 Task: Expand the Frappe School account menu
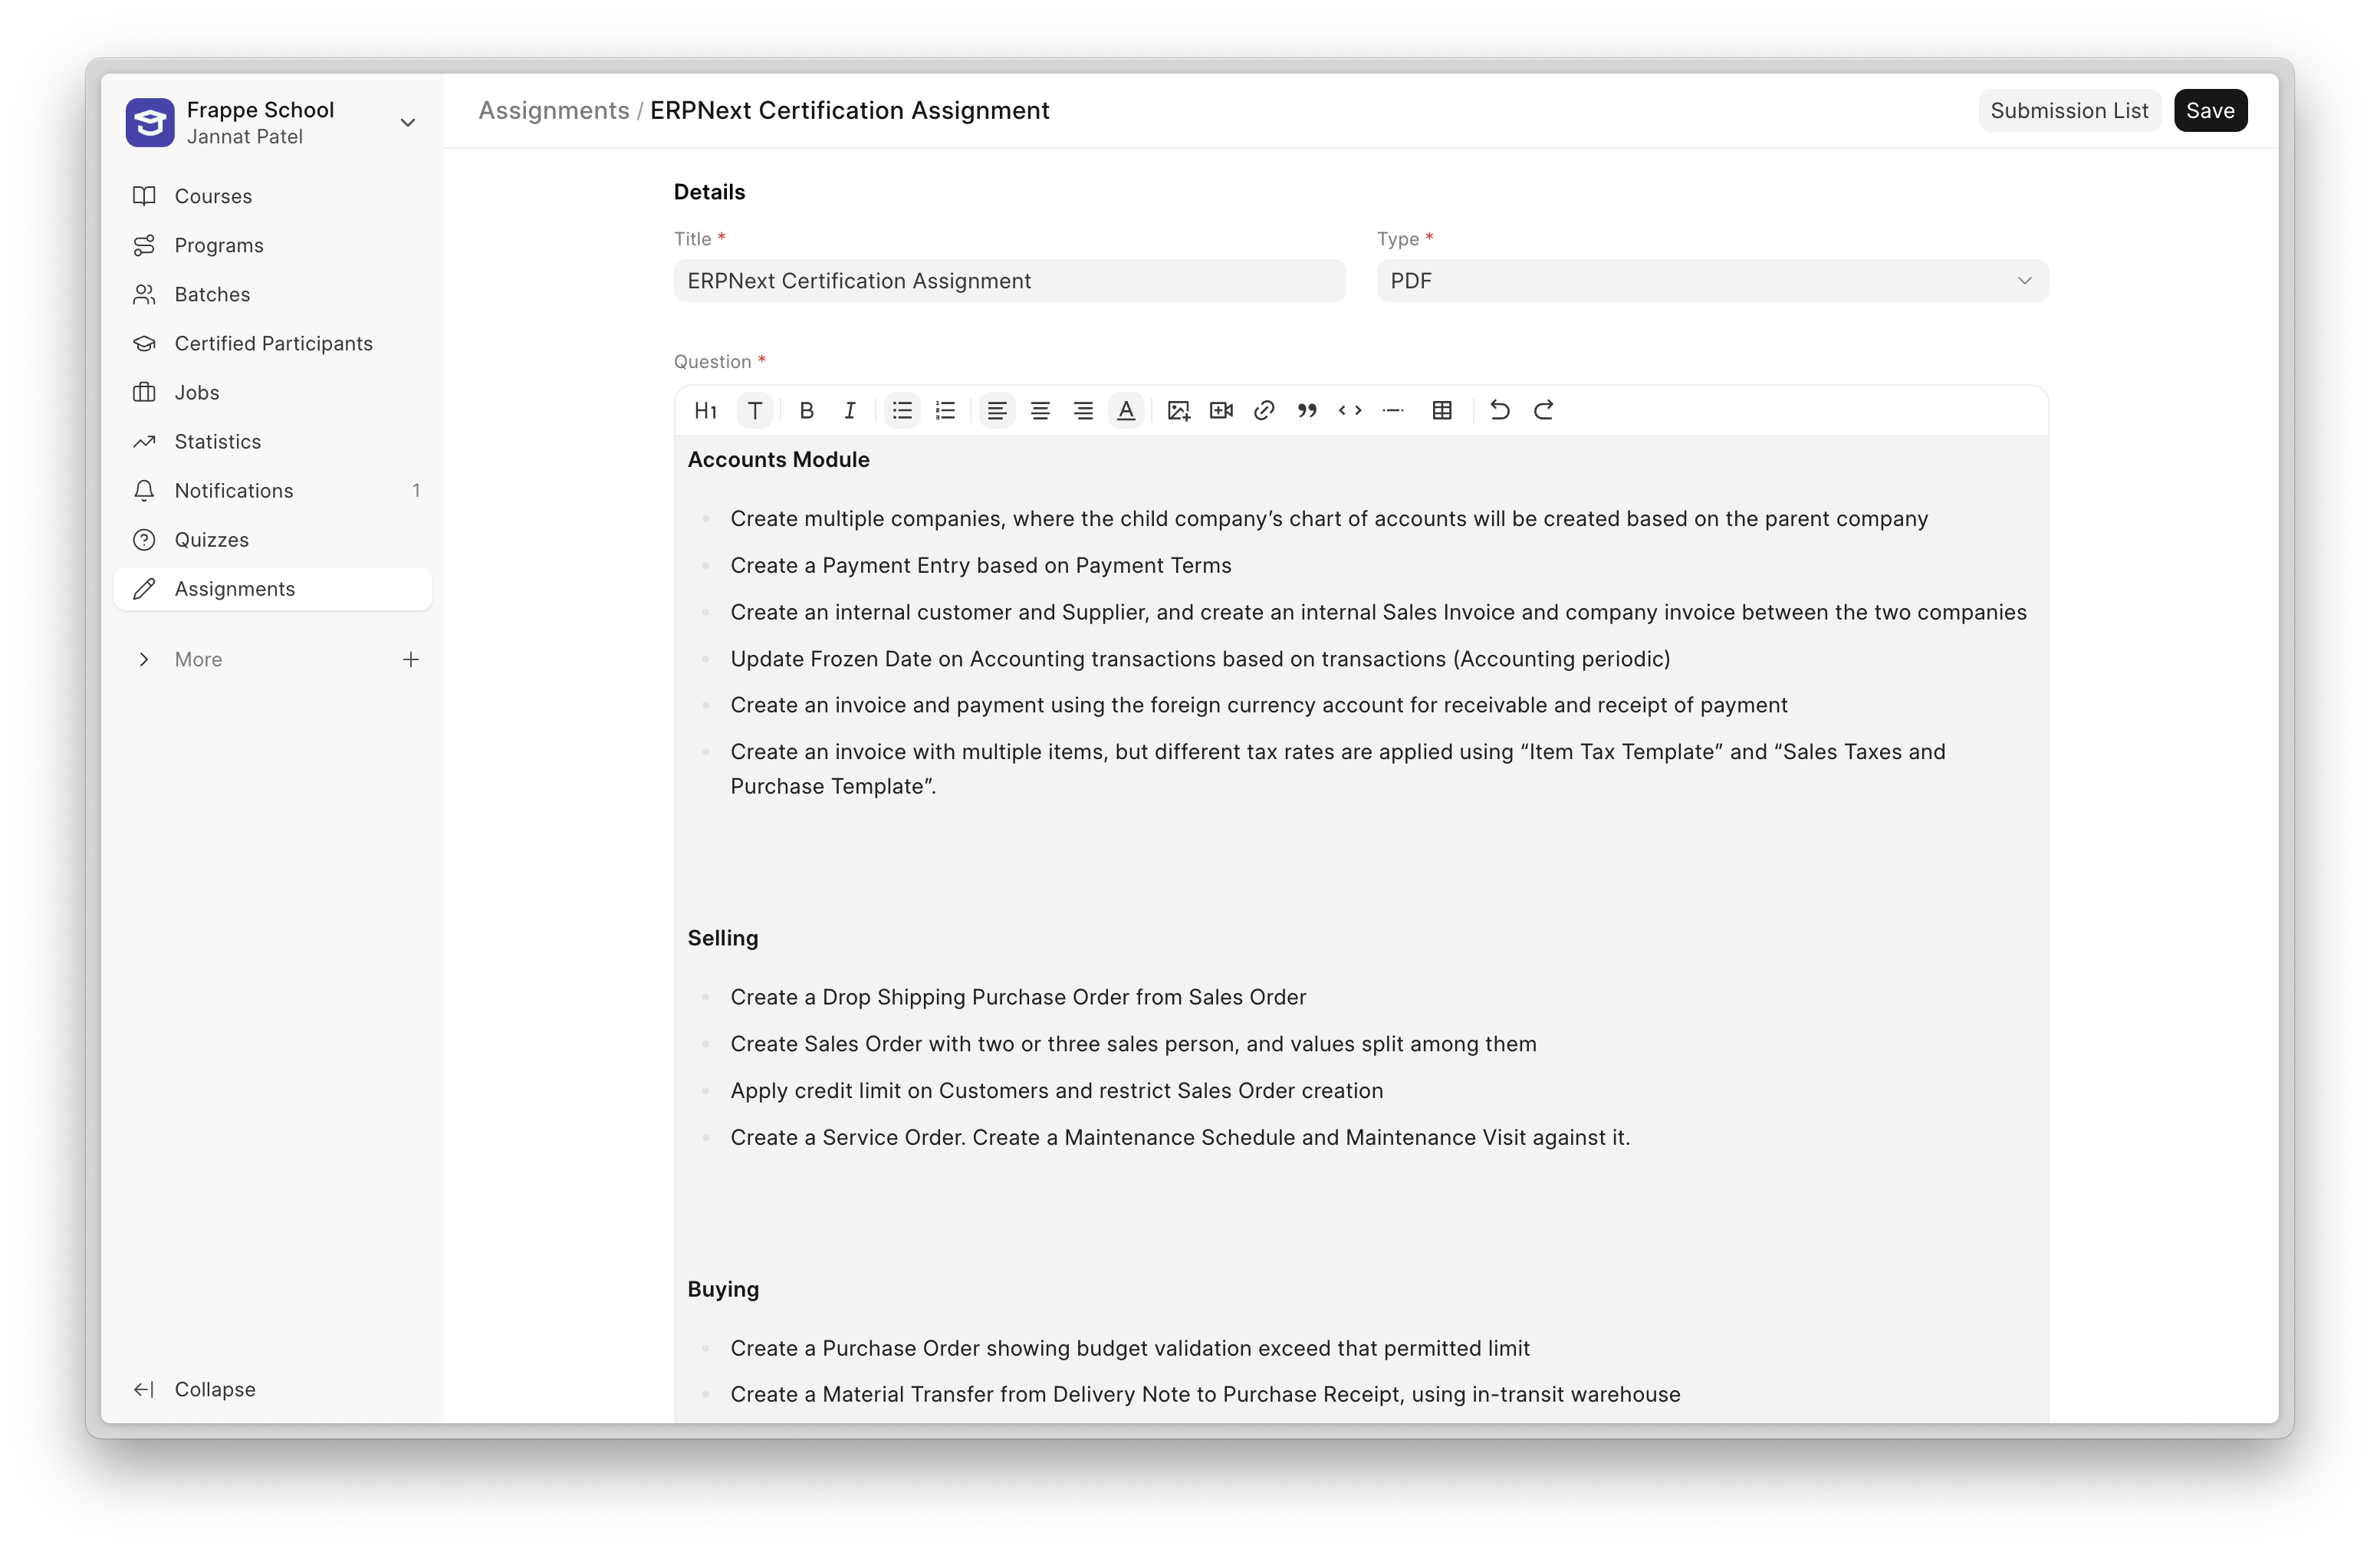(407, 123)
